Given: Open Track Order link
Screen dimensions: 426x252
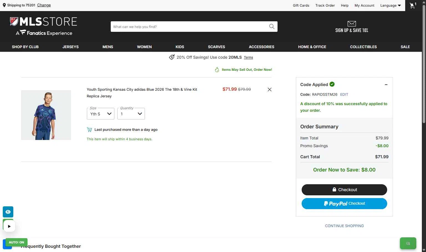Looking at the screenshot, I should [x=325, y=6].
